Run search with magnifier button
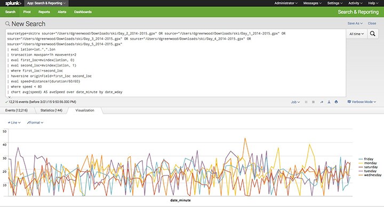The width and height of the screenshot is (384, 207). tap(372, 34)
